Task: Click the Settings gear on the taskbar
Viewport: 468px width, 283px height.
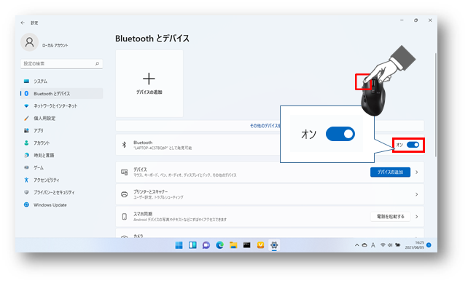Action: pos(274,245)
